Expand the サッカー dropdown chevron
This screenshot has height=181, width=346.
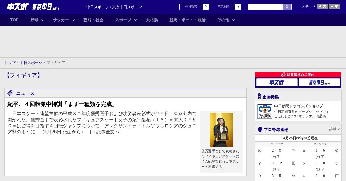click(73, 20)
